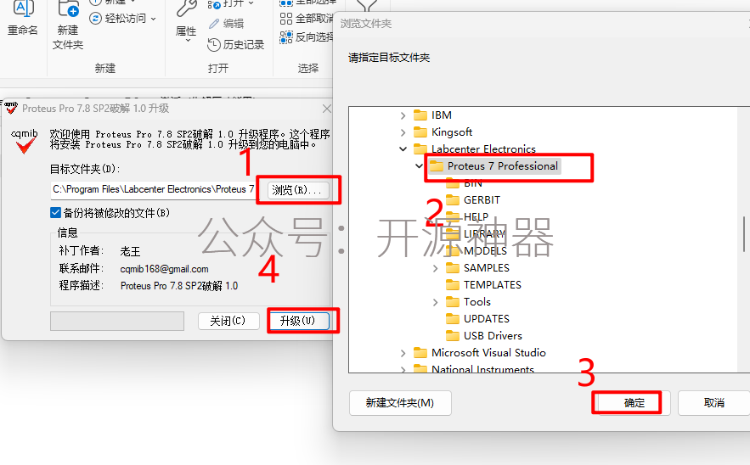Click the Kingsoft folder icon
This screenshot has width=750, height=465.
point(420,132)
